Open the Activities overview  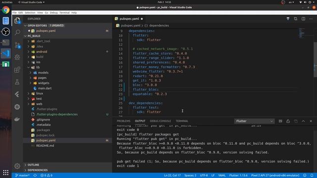coord(7,2)
